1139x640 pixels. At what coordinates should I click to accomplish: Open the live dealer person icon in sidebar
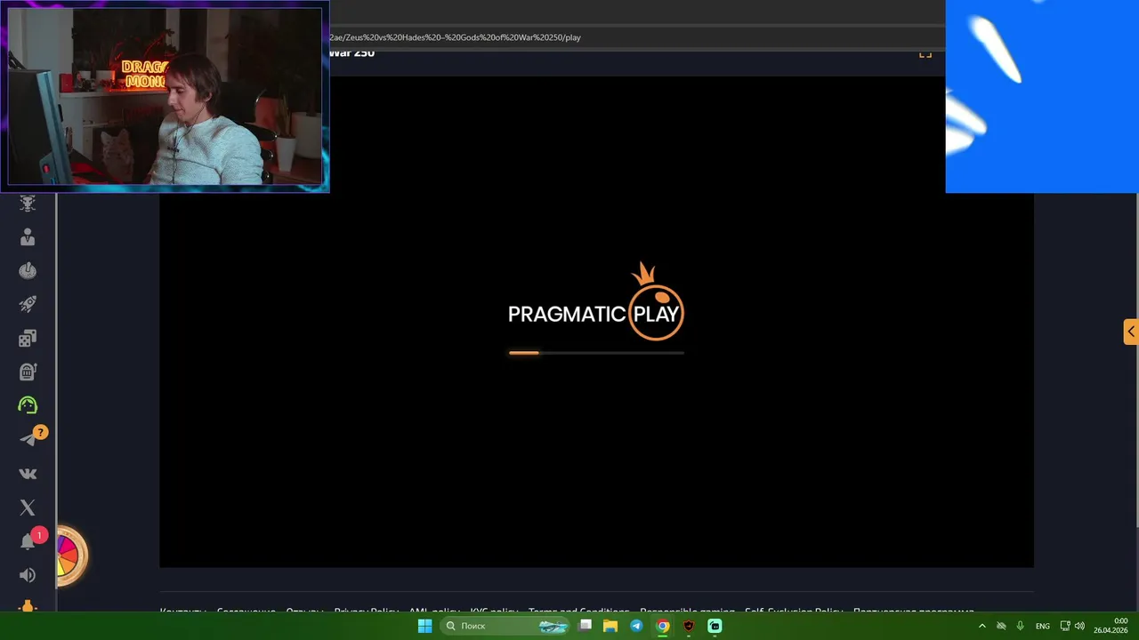coord(28,237)
